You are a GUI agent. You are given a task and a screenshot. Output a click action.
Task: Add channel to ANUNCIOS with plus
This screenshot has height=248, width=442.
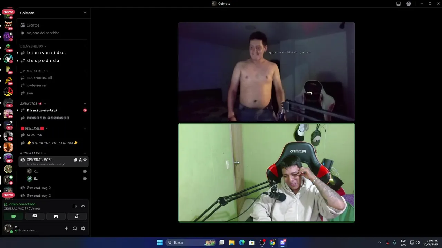(x=85, y=104)
